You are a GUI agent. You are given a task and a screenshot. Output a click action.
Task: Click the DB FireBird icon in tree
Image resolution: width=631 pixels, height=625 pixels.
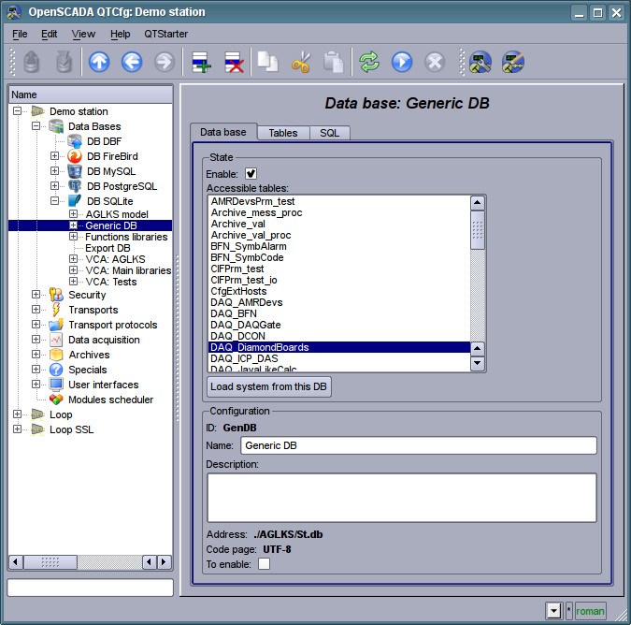pos(75,156)
